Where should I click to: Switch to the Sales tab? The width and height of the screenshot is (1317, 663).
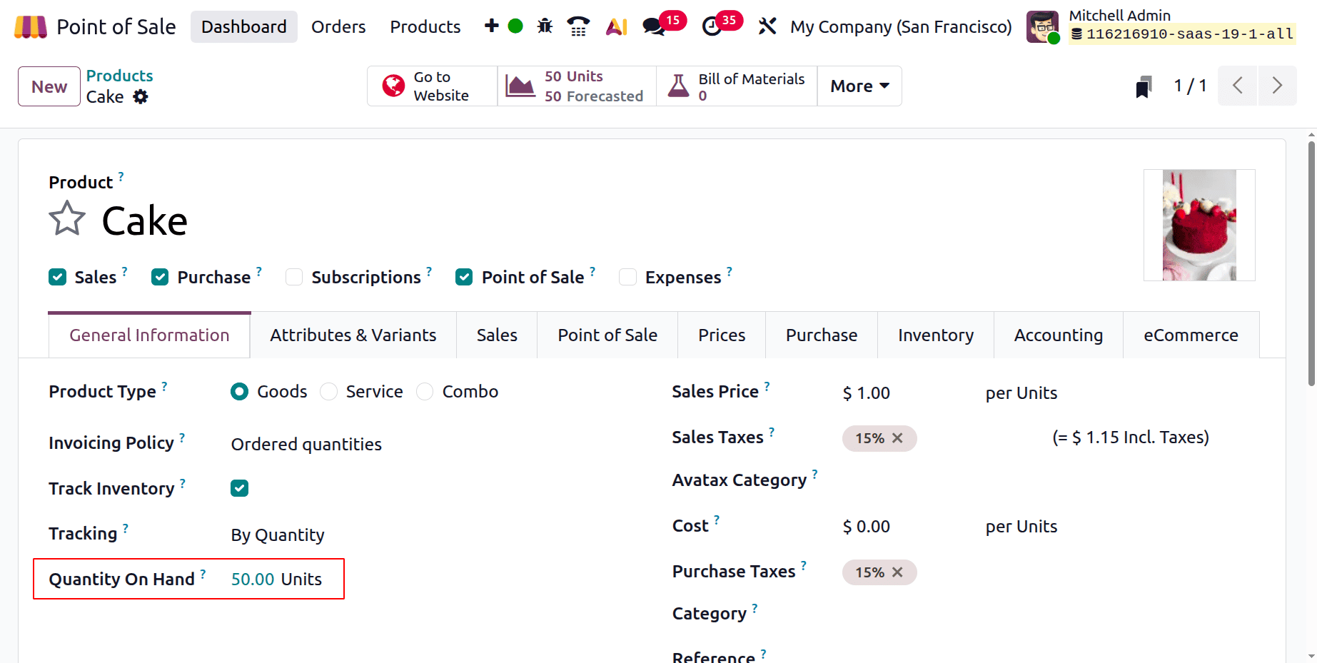coord(497,335)
